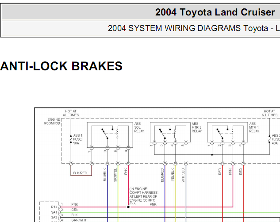Select the "BLK" label on the pin 3 wire
280x222 pixels.
(x=74, y=215)
